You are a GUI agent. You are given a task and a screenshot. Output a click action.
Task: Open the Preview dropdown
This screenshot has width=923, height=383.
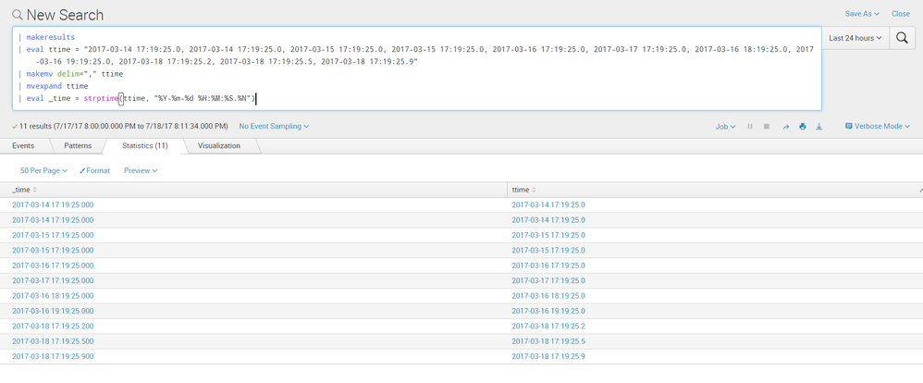tap(141, 170)
